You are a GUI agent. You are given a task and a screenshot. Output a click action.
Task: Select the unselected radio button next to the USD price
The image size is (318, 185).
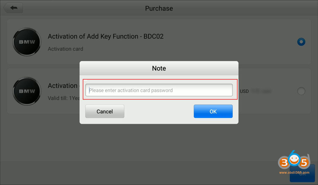(x=301, y=91)
